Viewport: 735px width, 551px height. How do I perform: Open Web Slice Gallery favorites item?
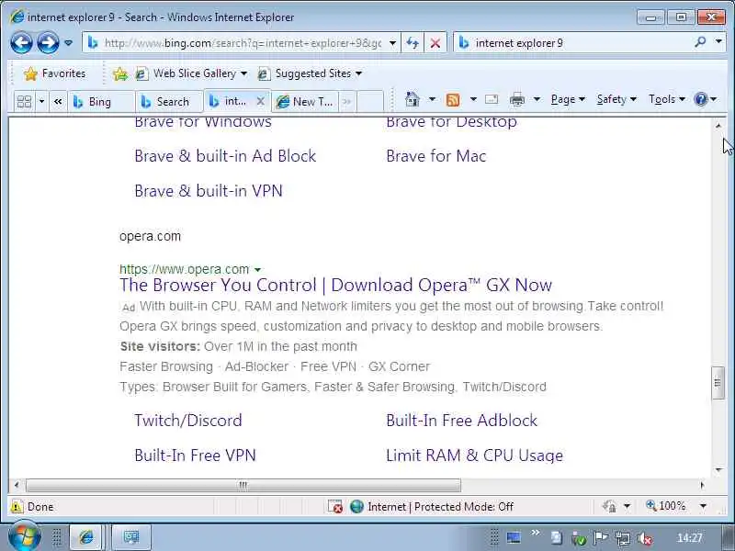tap(191, 73)
